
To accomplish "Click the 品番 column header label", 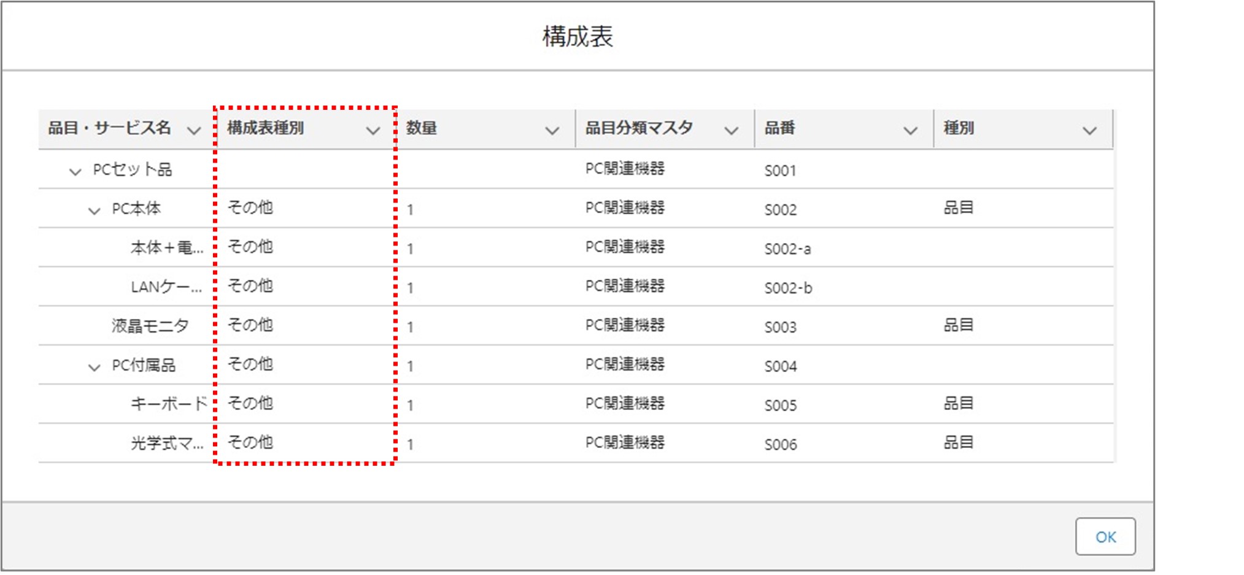I will [x=779, y=128].
